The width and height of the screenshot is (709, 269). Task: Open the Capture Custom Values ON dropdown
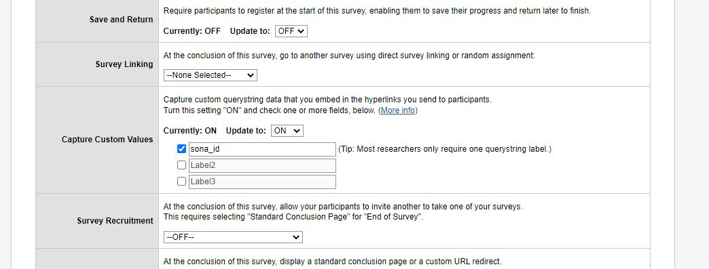(287, 131)
